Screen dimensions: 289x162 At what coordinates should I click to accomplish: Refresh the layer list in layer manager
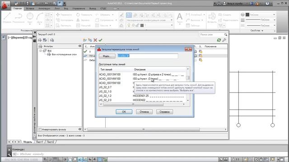[219, 40]
